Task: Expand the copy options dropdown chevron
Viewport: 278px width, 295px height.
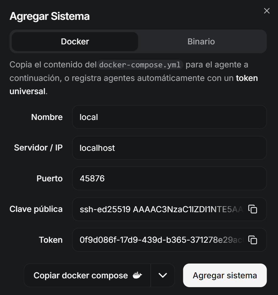Action: [162, 275]
